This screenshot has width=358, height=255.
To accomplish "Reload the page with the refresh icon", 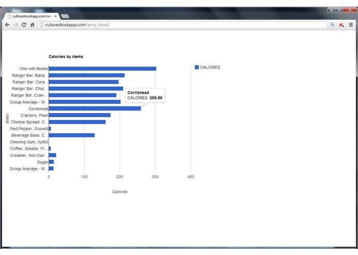I will tap(24, 25).
